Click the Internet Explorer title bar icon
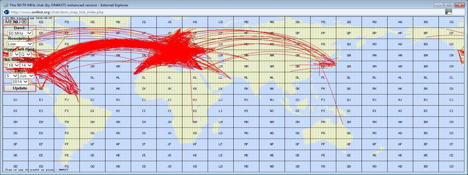The width and height of the screenshot is (468, 175). click(6, 5)
